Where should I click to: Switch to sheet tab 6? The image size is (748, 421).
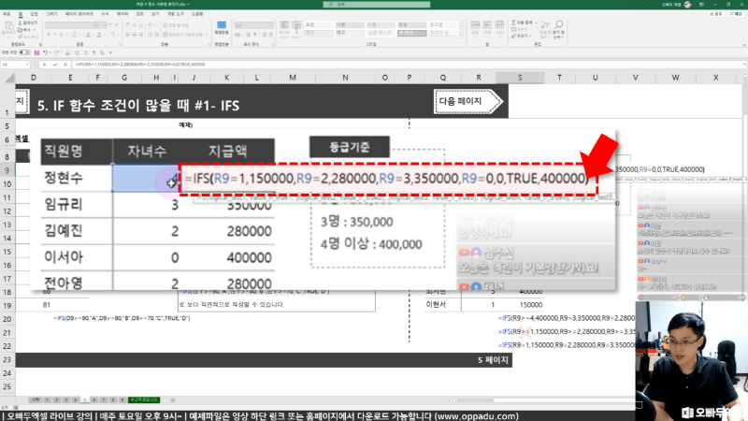tap(94, 400)
